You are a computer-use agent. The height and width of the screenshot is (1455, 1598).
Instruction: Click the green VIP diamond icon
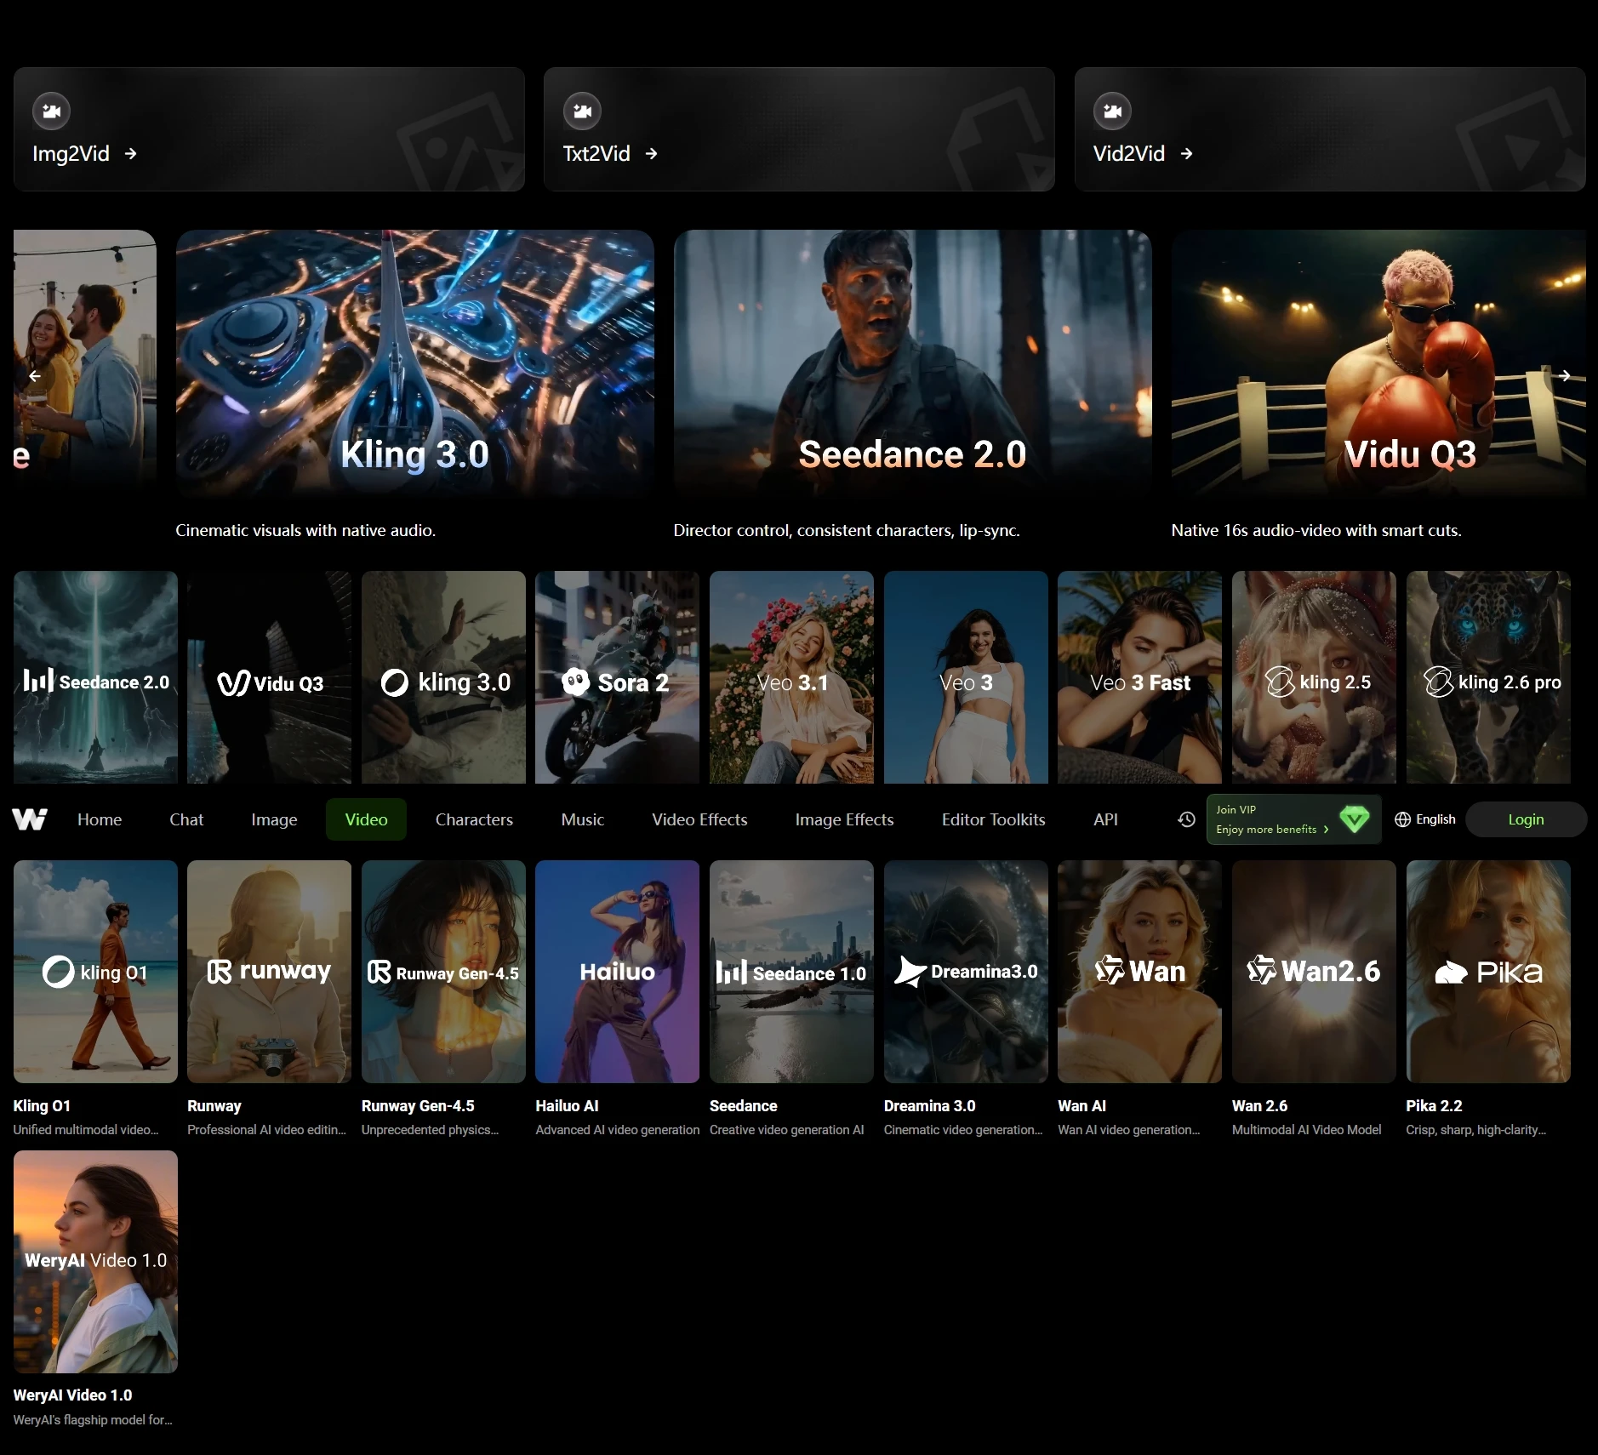tap(1354, 819)
